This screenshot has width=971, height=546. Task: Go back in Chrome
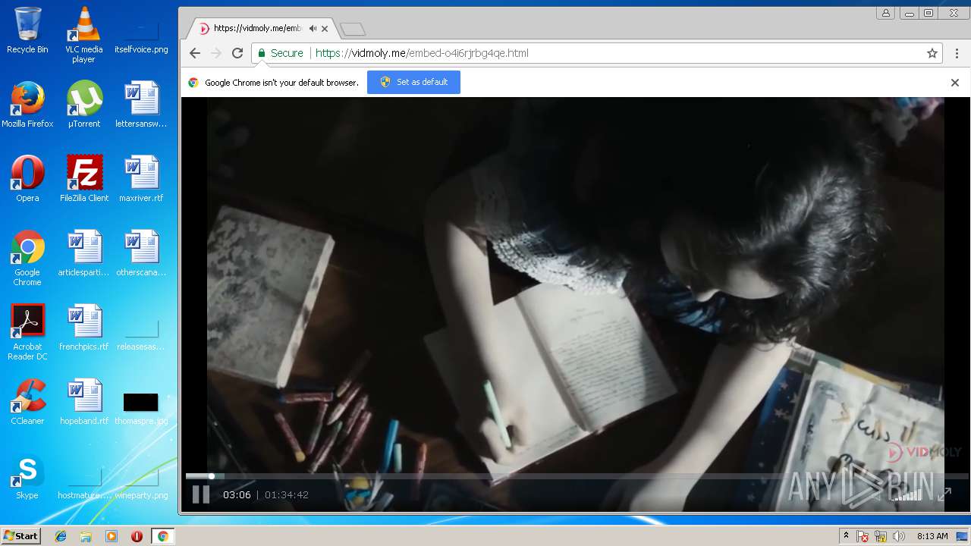[195, 53]
